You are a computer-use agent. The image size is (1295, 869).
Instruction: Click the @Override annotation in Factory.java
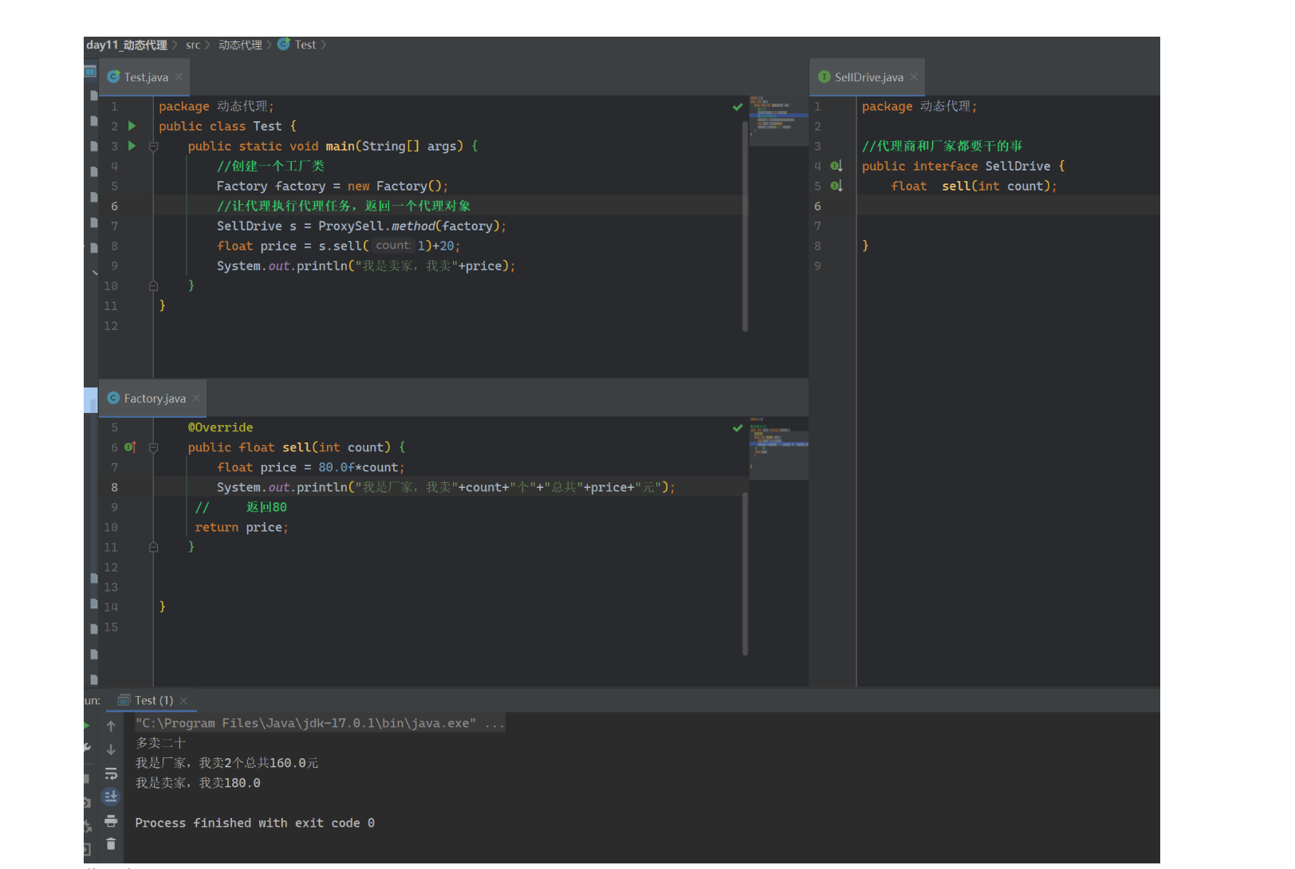(x=220, y=427)
